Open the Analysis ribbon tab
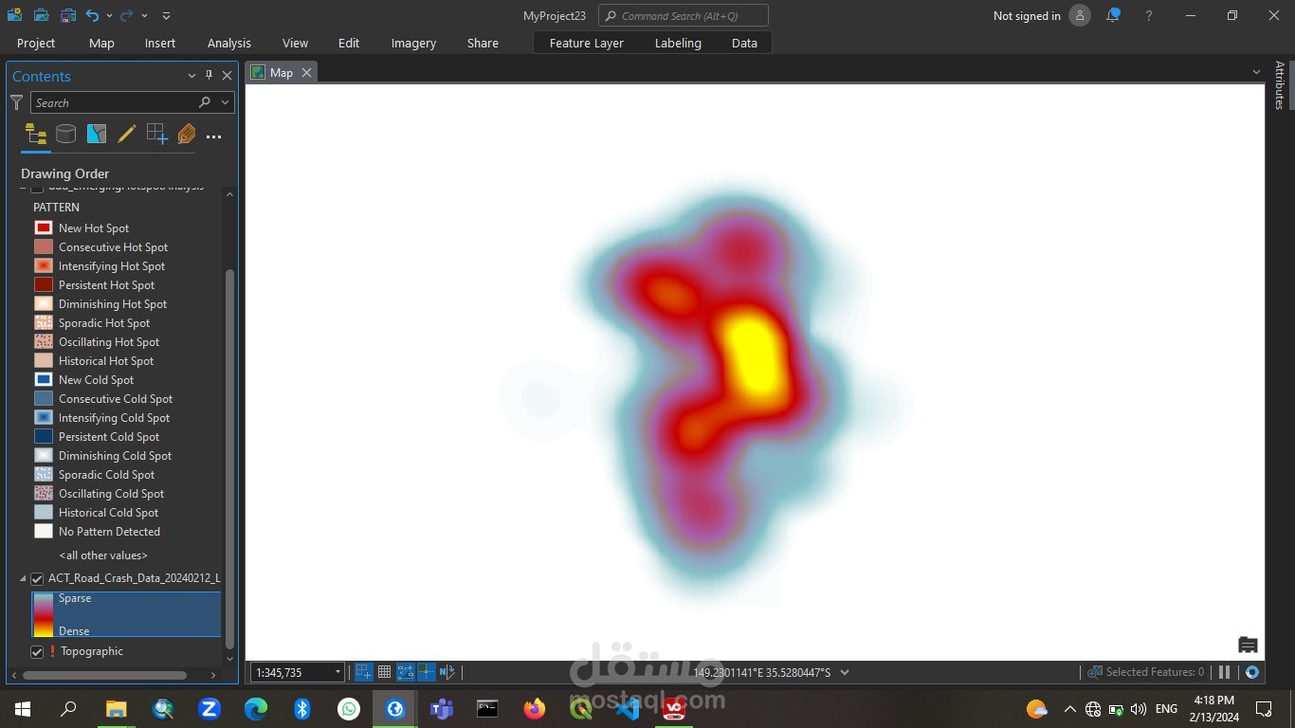1295x728 pixels. (229, 43)
